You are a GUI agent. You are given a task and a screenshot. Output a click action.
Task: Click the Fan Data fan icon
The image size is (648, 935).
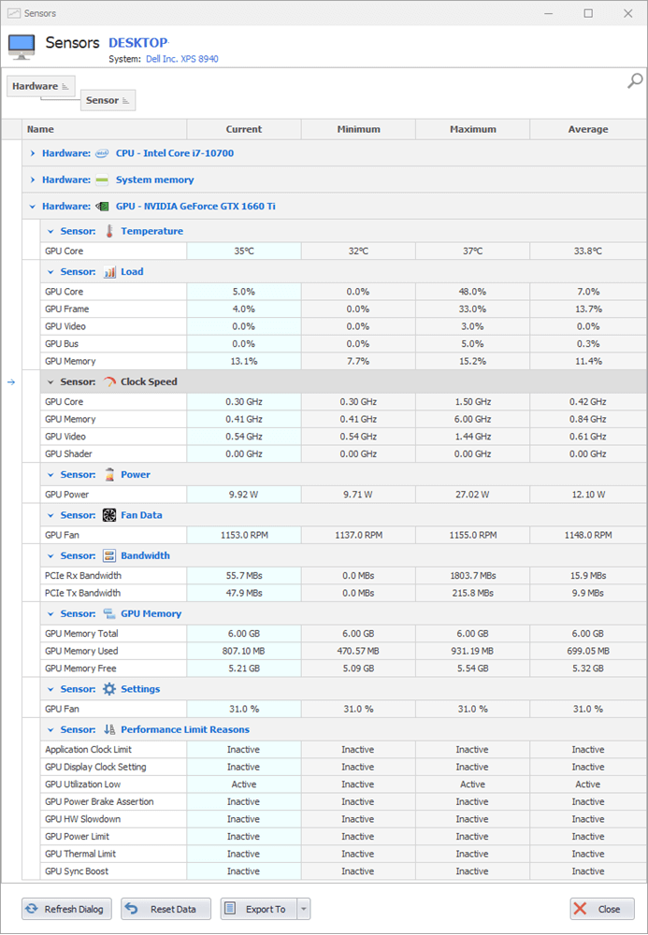109,515
